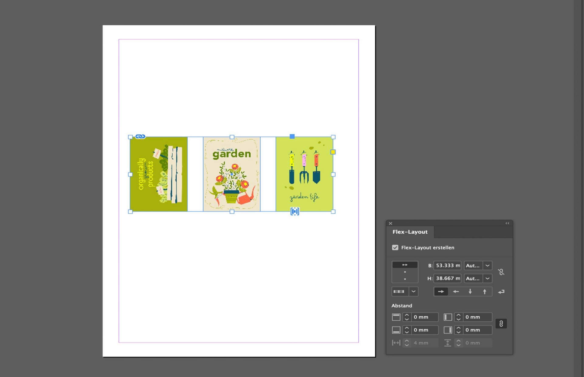Open the chevron next to the distribution preview
The width and height of the screenshot is (584, 377).
(x=413, y=291)
